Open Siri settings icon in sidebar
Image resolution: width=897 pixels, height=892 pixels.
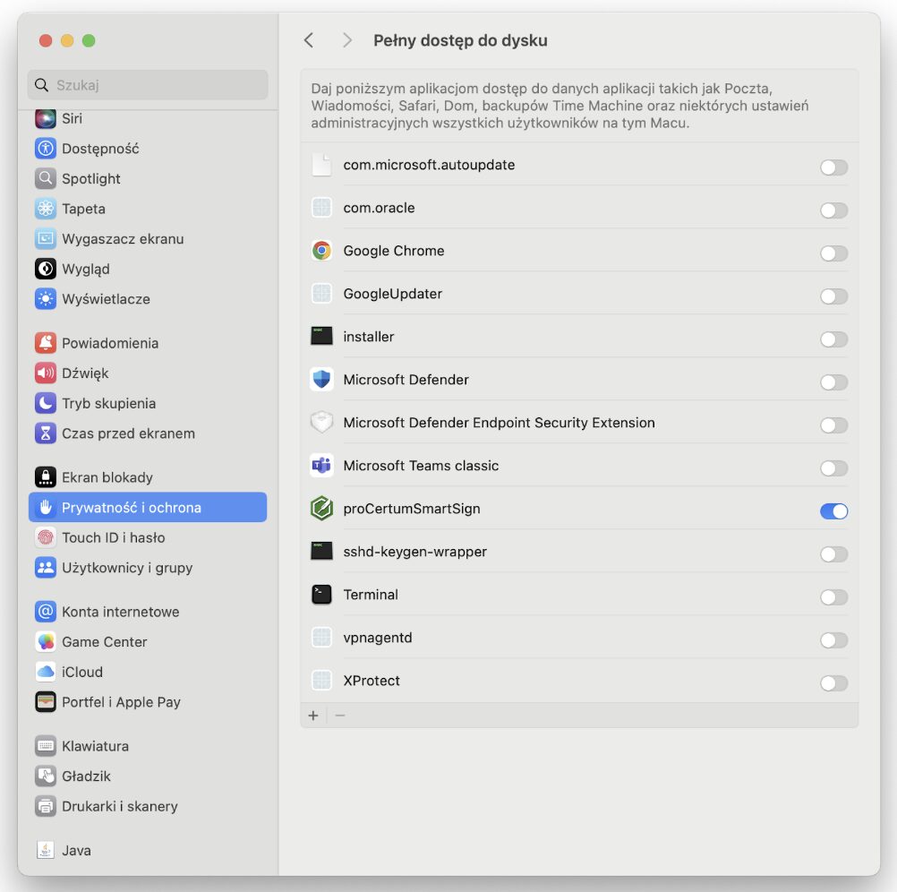46,118
